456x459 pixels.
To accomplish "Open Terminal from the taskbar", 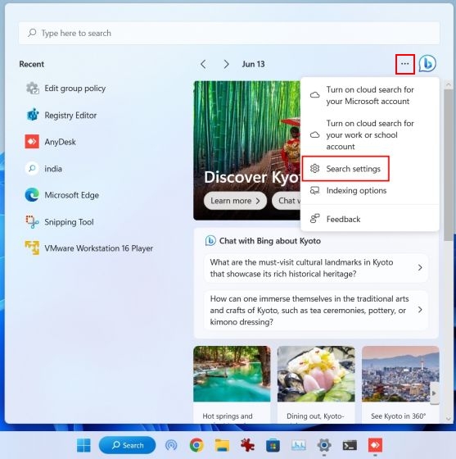I will 350,446.
